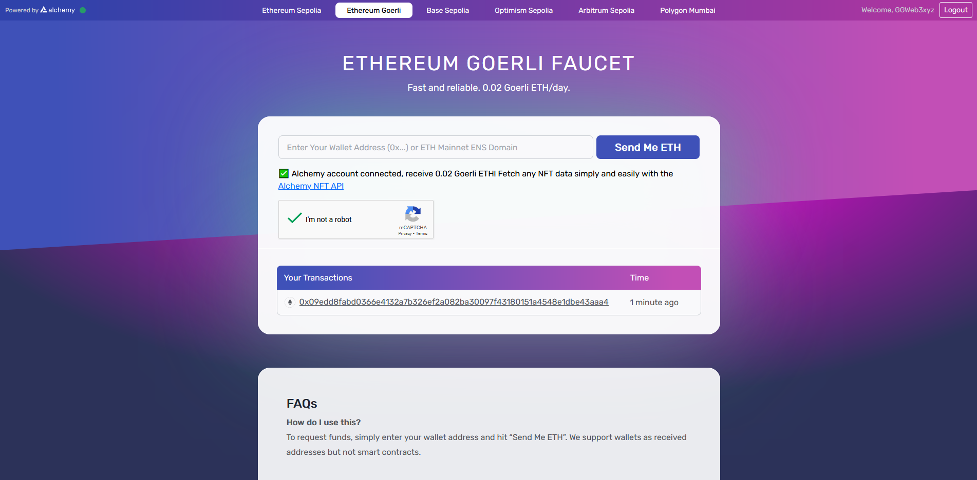This screenshot has width=977, height=480.
Task: Select the Ethereum Goerli tab
Action: (x=373, y=10)
